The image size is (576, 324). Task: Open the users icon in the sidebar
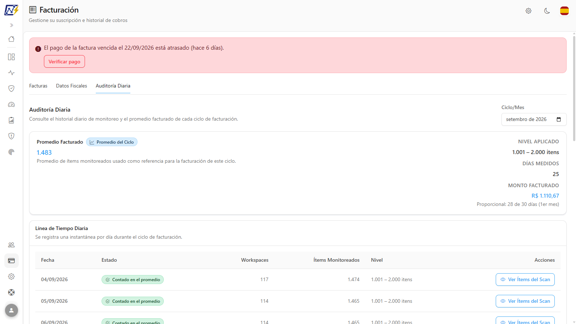click(x=12, y=245)
